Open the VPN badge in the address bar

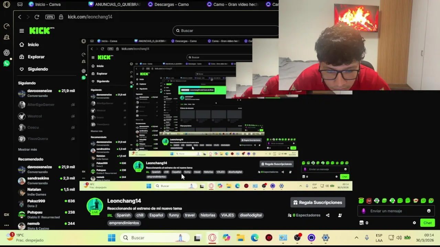(50, 17)
